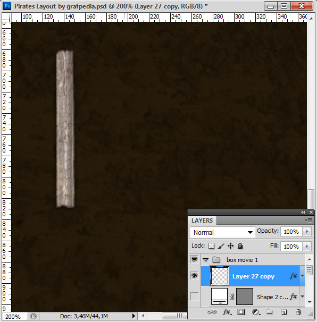Viewport: 317px width, 322px height.
Task: Click the fx badge on Shape 2 copy
Action: [x=294, y=296]
